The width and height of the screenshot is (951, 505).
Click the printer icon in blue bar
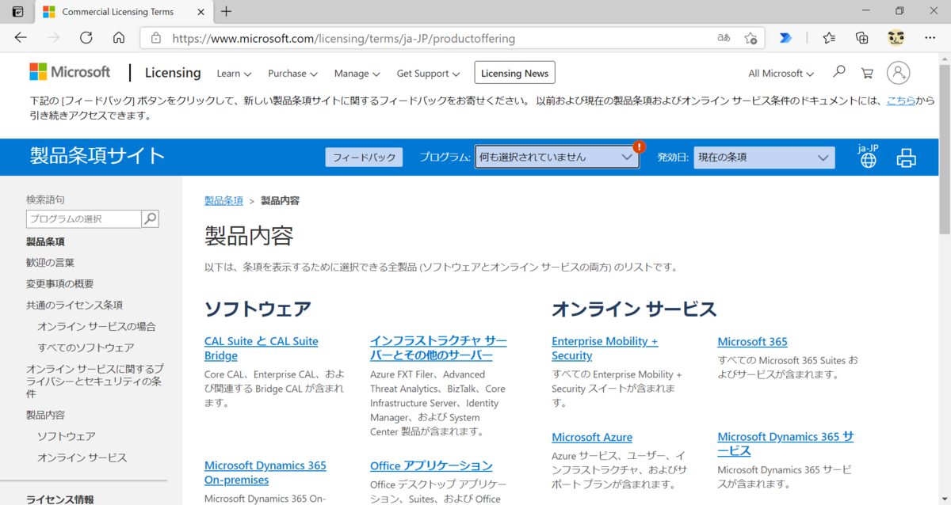tap(906, 158)
